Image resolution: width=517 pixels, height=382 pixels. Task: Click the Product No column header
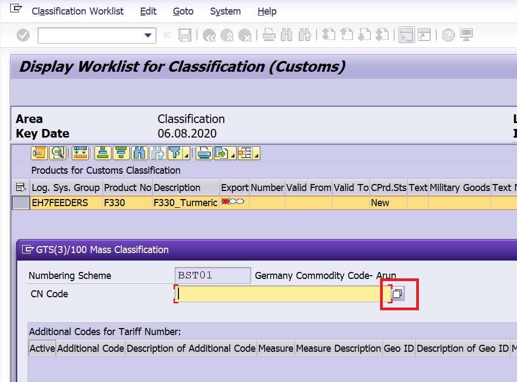(127, 187)
